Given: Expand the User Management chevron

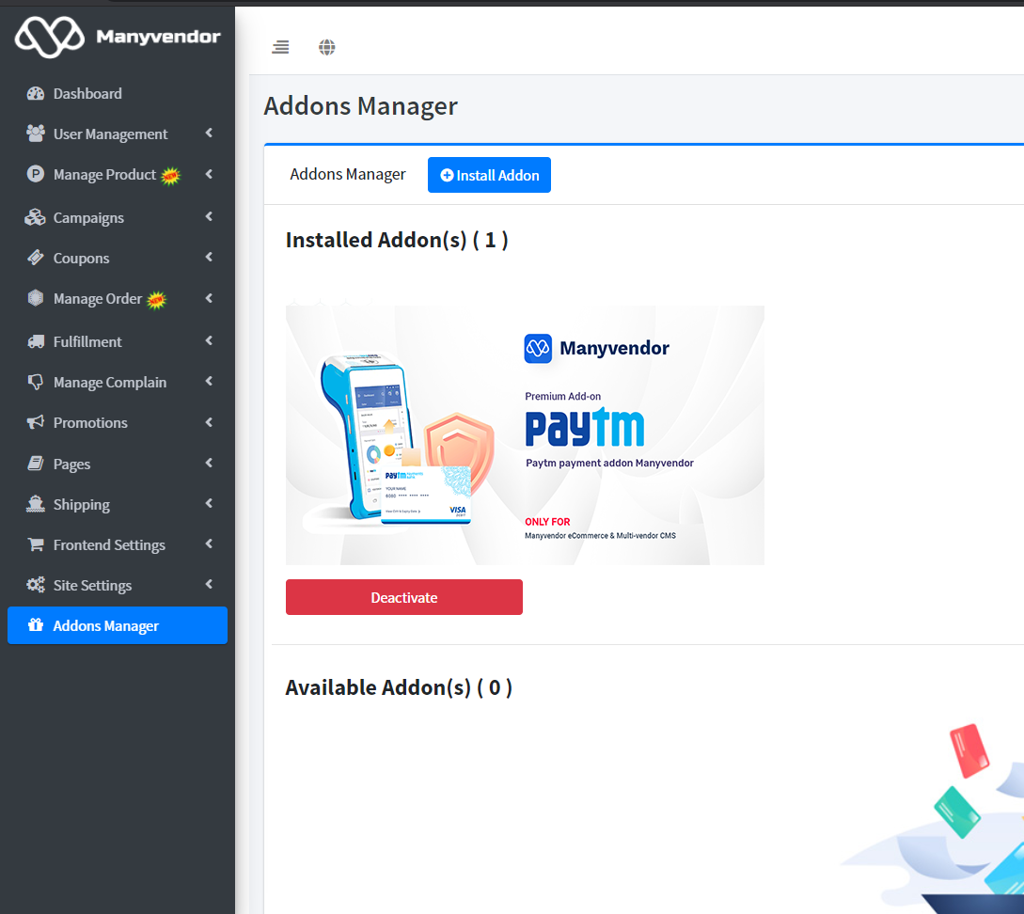Looking at the screenshot, I should (209, 134).
